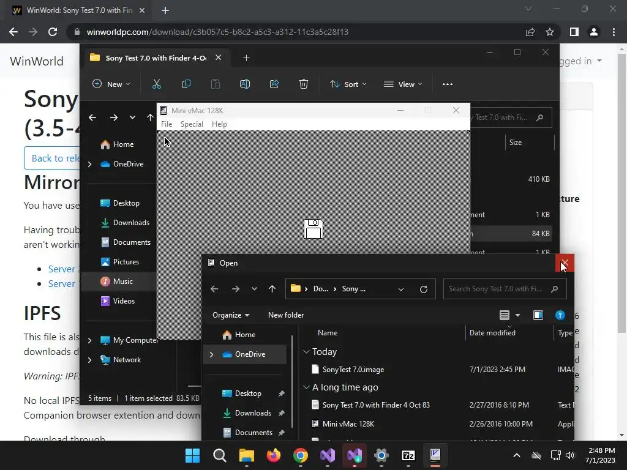Image resolution: width=627 pixels, height=470 pixels.
Task: Click the Rename icon in Explorer toolbar
Action: click(245, 84)
